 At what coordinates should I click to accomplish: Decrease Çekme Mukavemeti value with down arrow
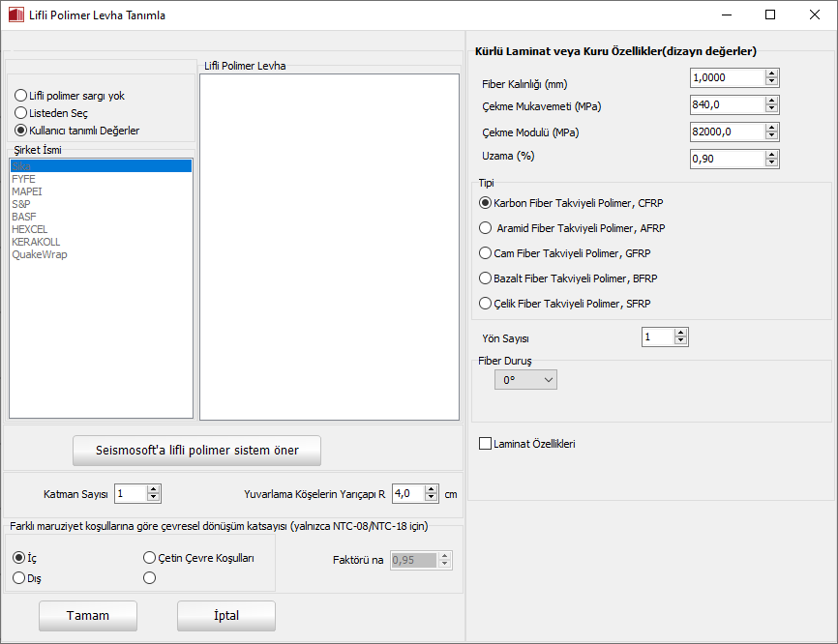[x=770, y=109]
